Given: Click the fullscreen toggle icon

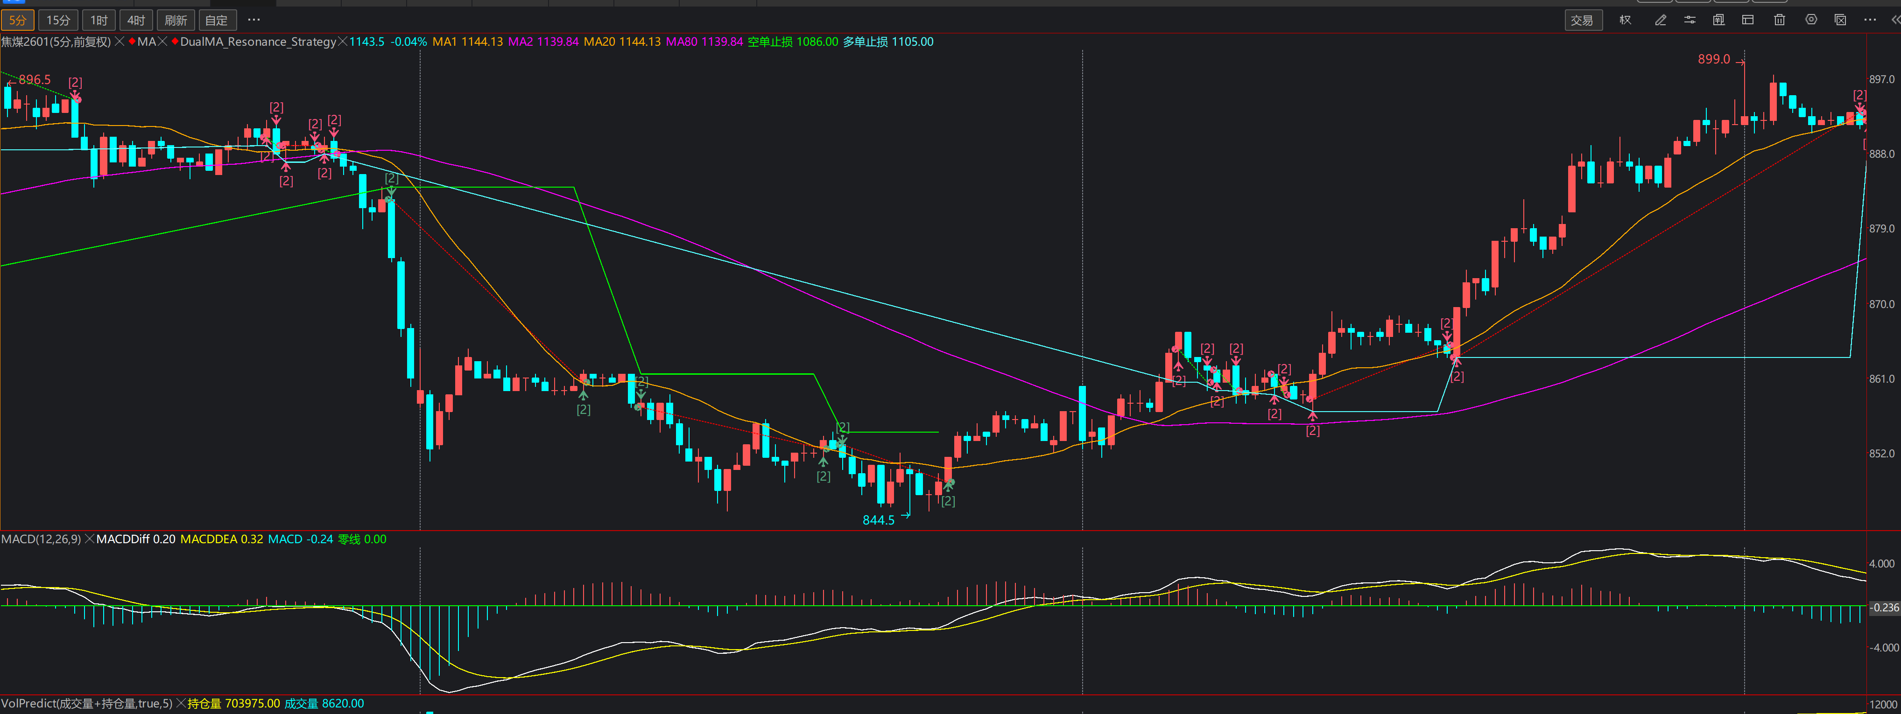Looking at the screenshot, I should coord(1840,20).
